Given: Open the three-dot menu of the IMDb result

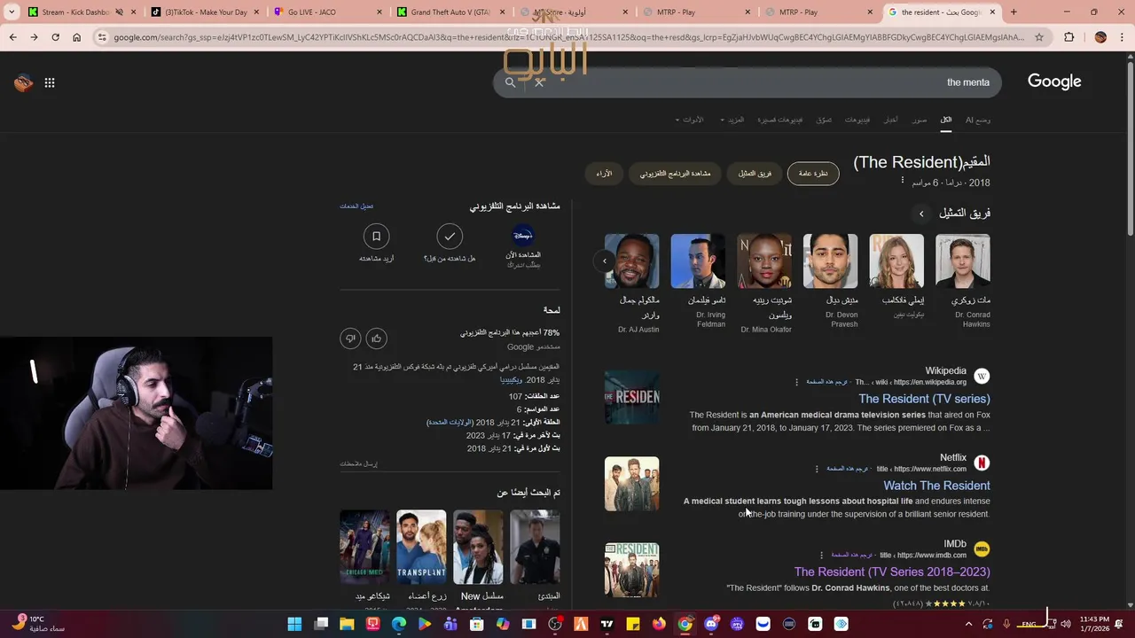Looking at the screenshot, I should click(821, 556).
